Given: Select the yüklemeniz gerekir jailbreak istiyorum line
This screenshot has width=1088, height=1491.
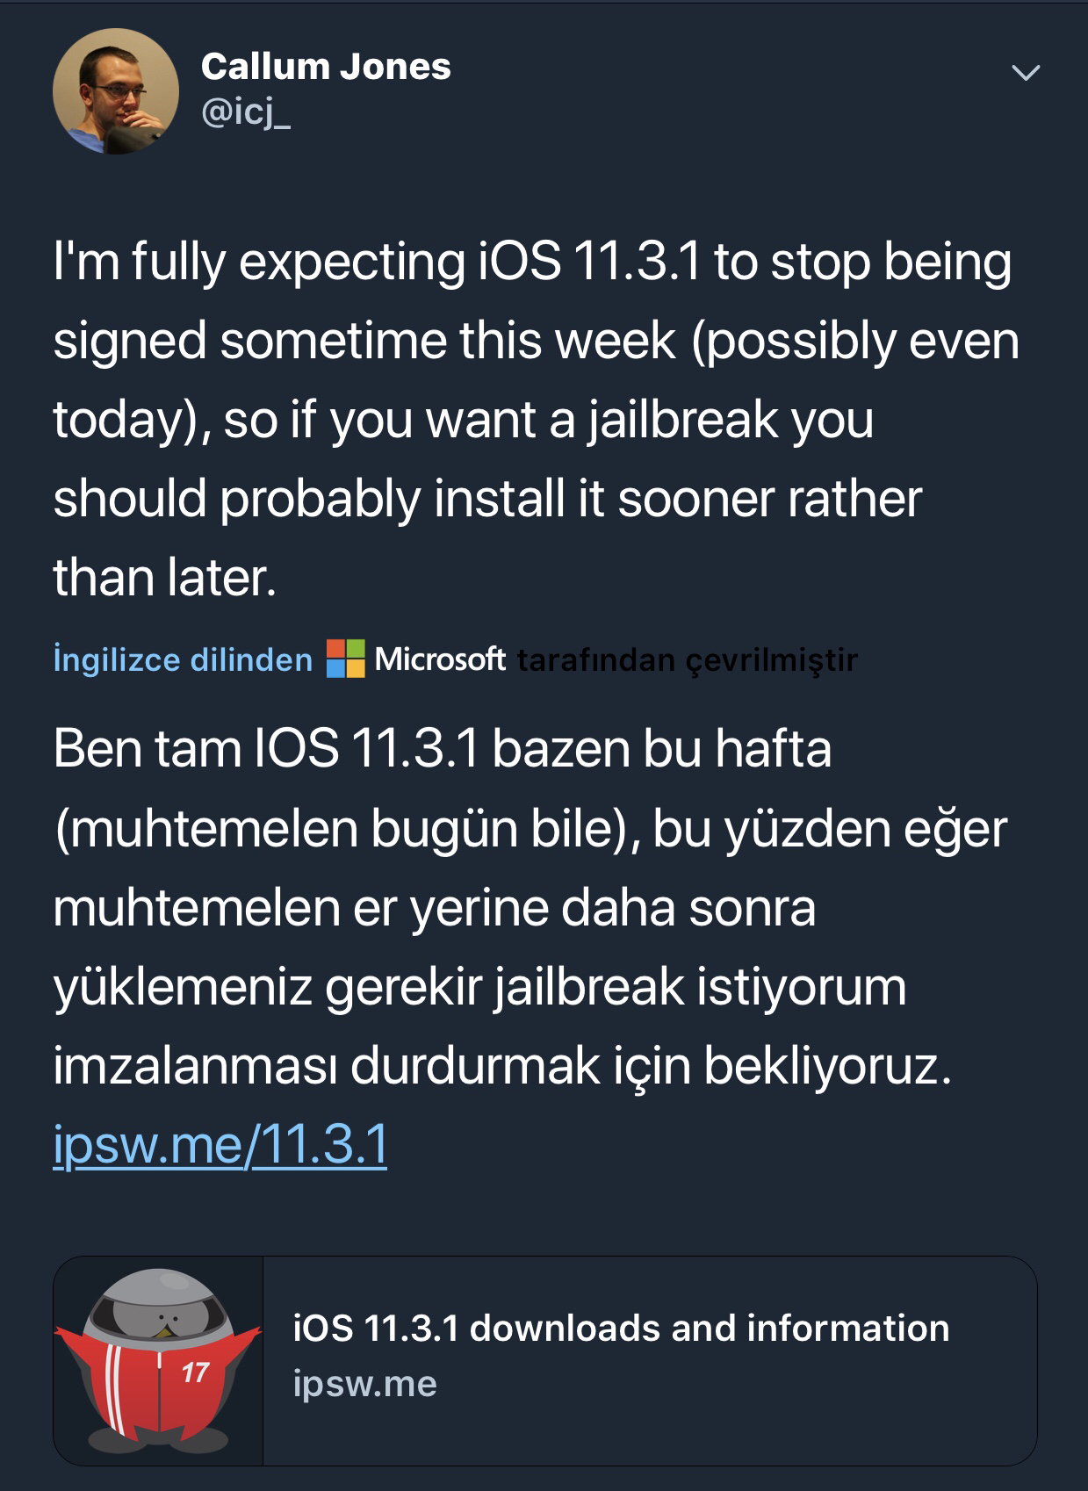Looking at the screenshot, I should [x=479, y=987].
